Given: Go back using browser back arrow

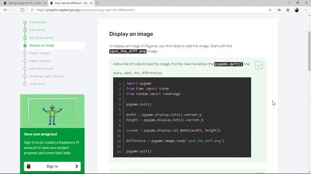Looking at the screenshot, I should tap(5, 10).
